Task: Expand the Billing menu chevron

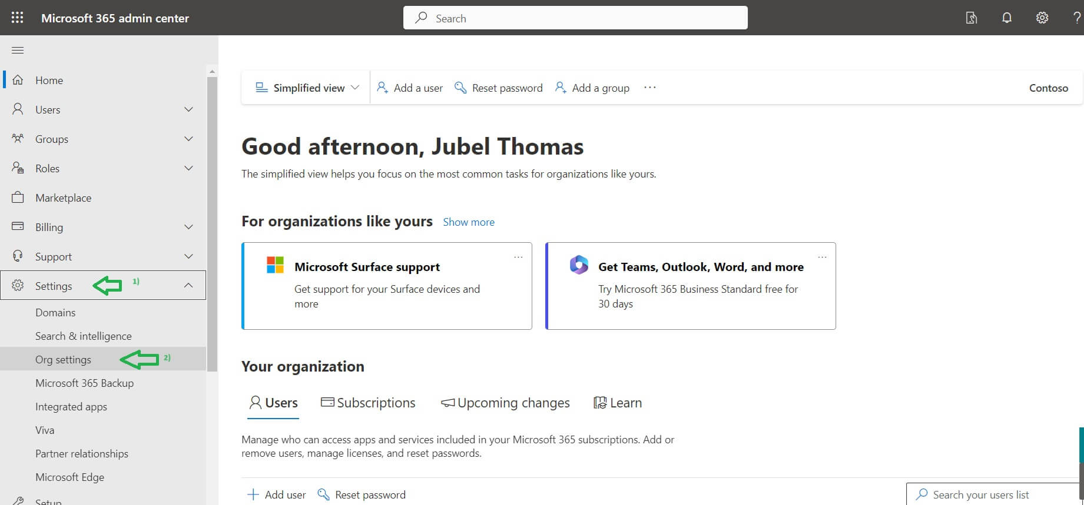Action: 188,227
